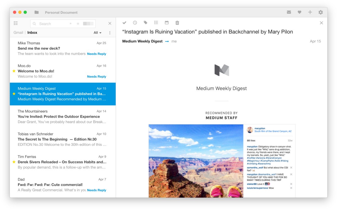Image resolution: width=337 pixels, height=209 pixels.
Task: Toggle star on the Moo.do email
Action: [x=14, y=71]
